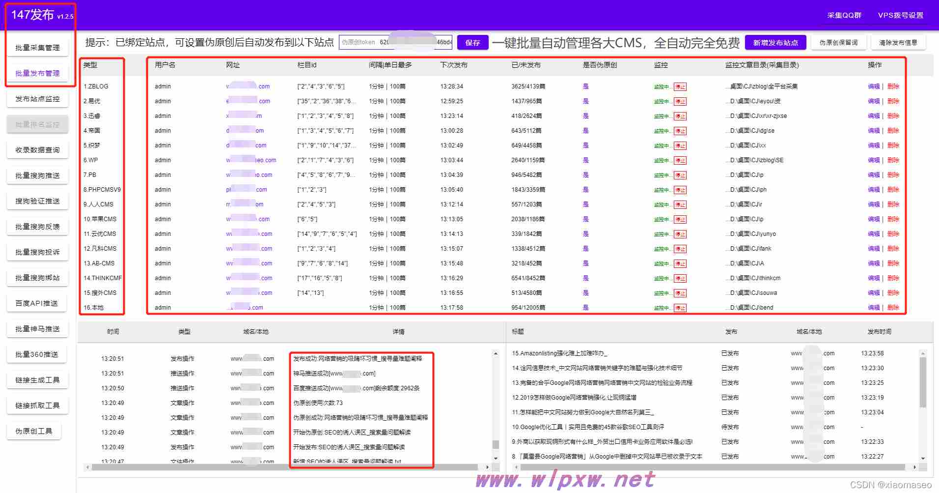Open 收录数据查询 from the sidebar
939x493 pixels.
pyautogui.click(x=37, y=150)
